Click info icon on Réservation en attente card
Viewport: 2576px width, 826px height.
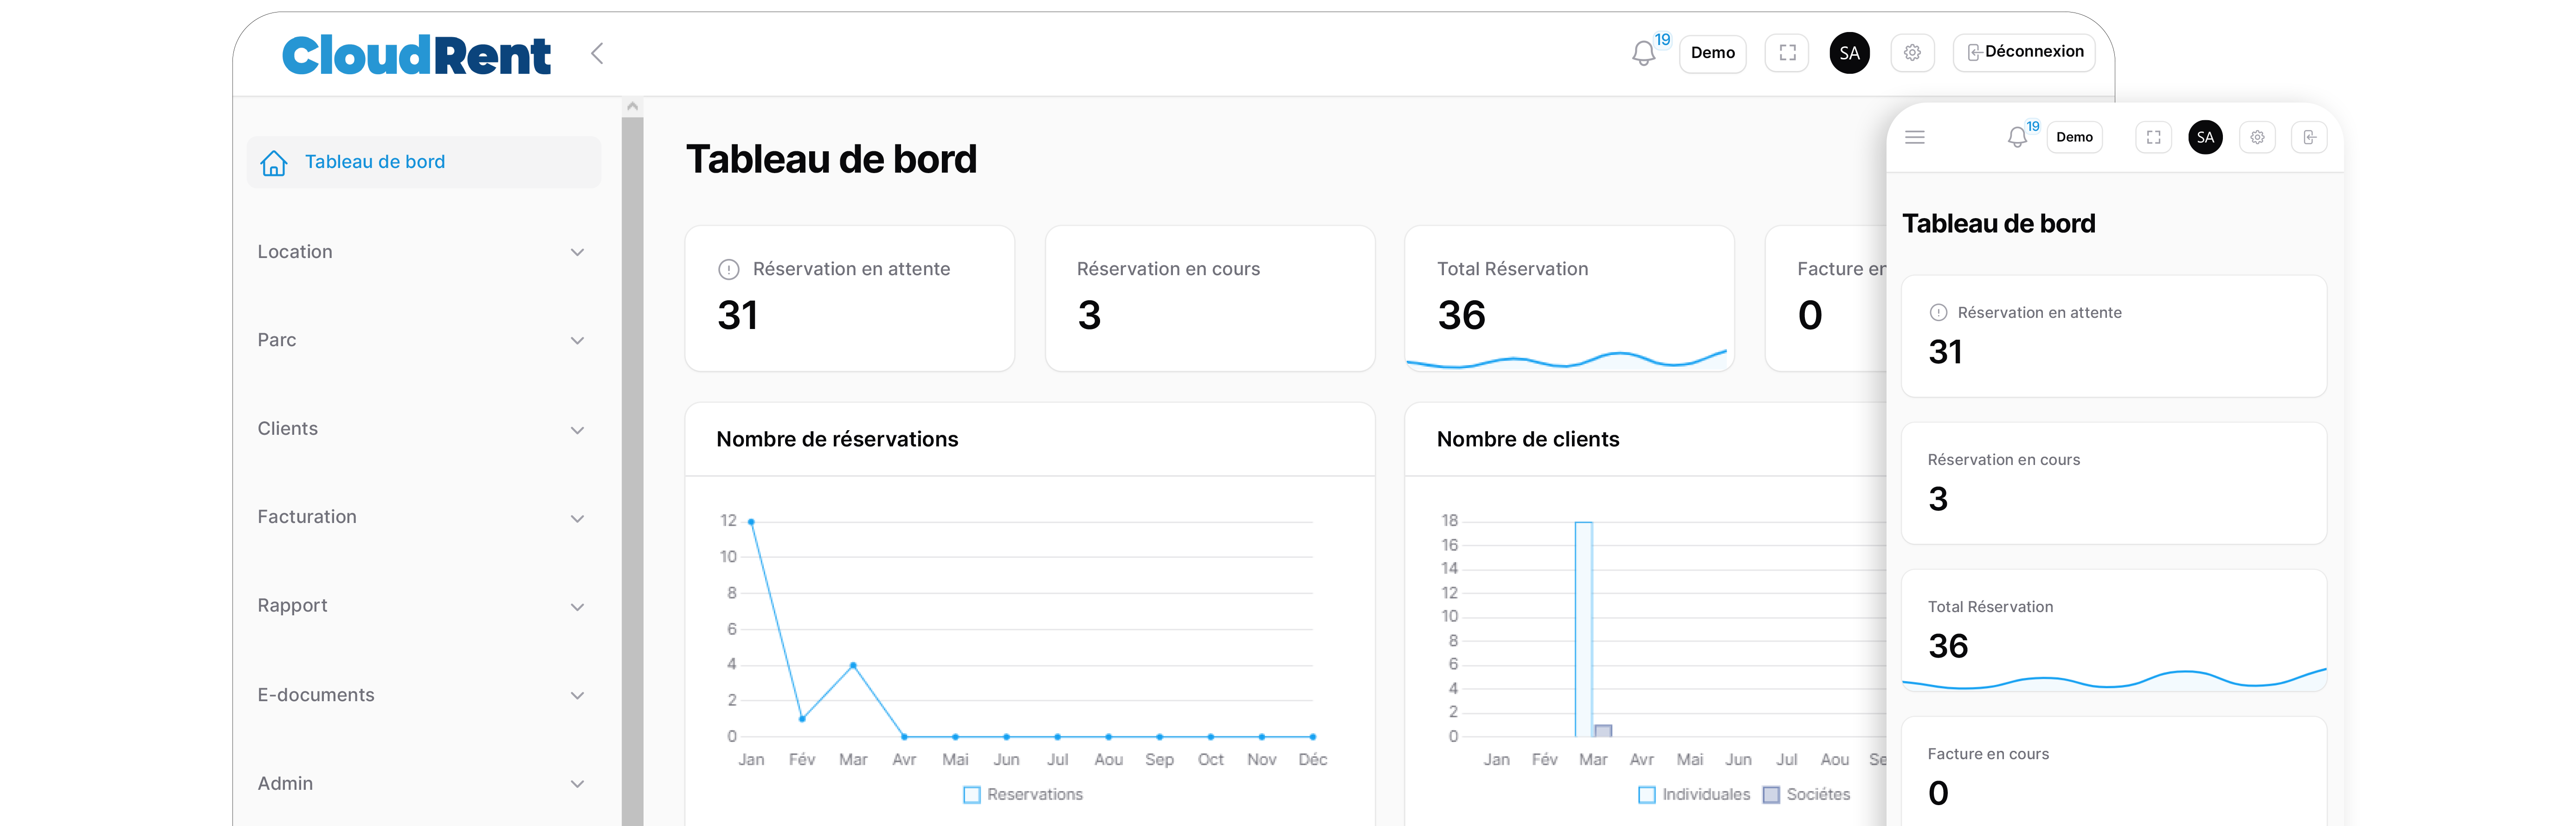pyautogui.click(x=729, y=269)
